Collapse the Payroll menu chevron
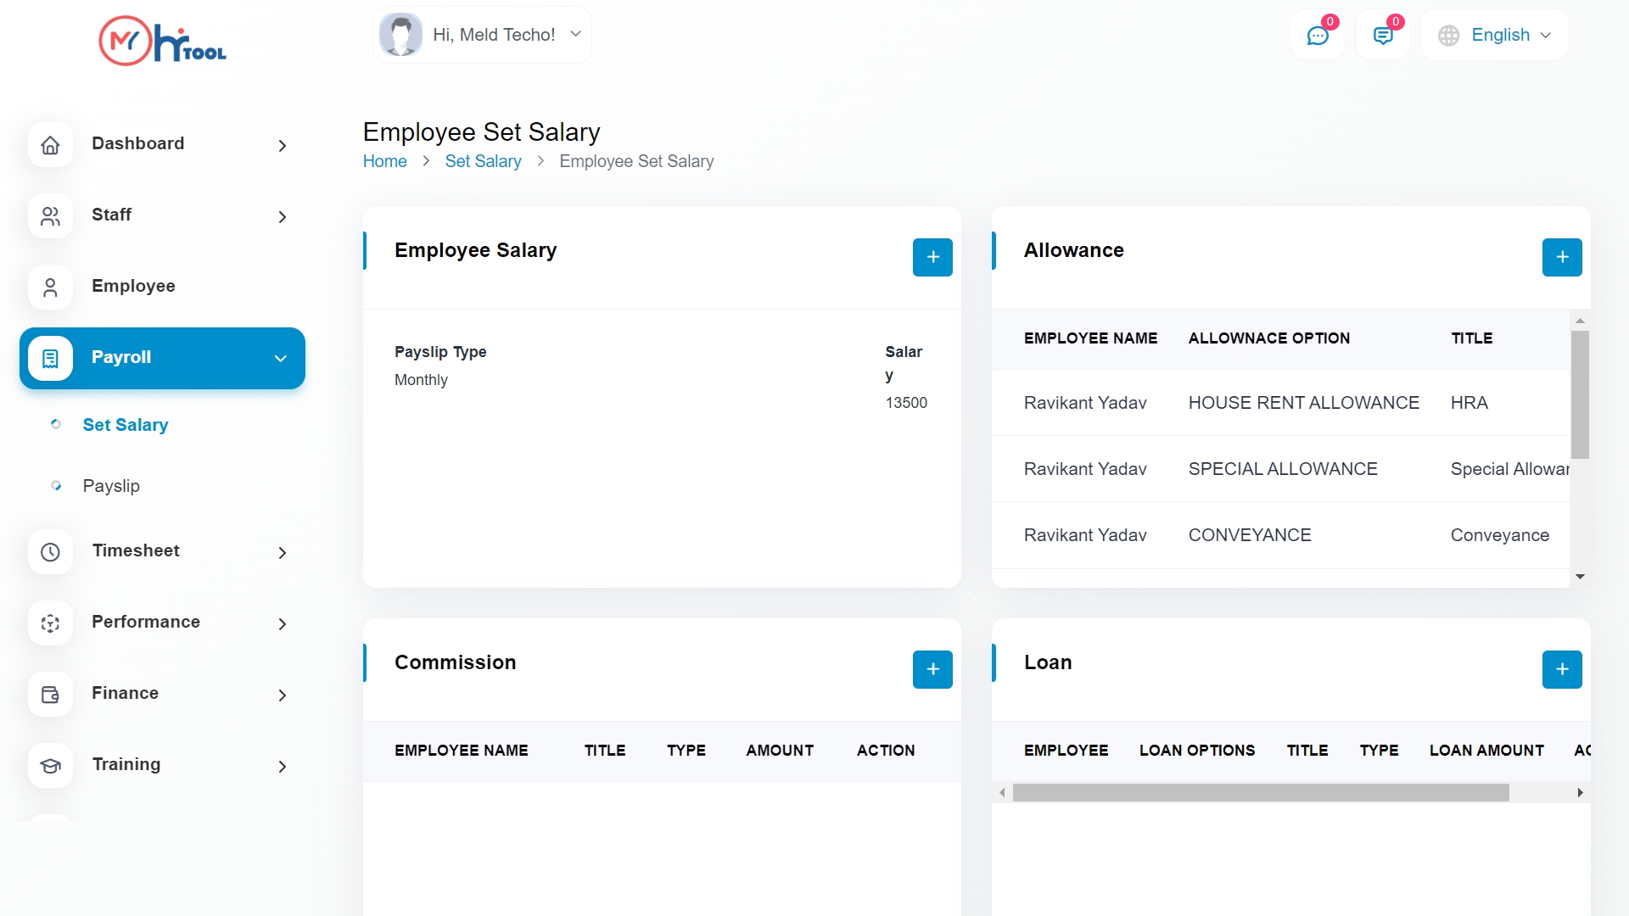 click(x=281, y=359)
